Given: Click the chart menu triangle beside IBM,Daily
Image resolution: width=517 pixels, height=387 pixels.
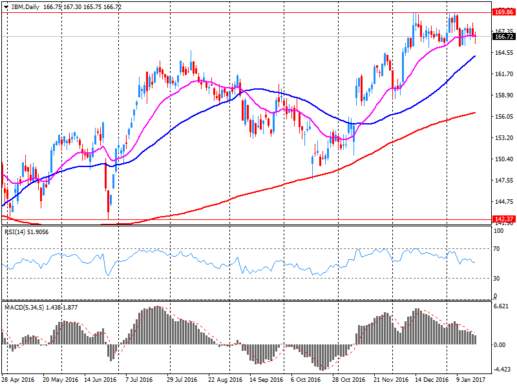Looking at the screenshot, I should coord(6,7).
